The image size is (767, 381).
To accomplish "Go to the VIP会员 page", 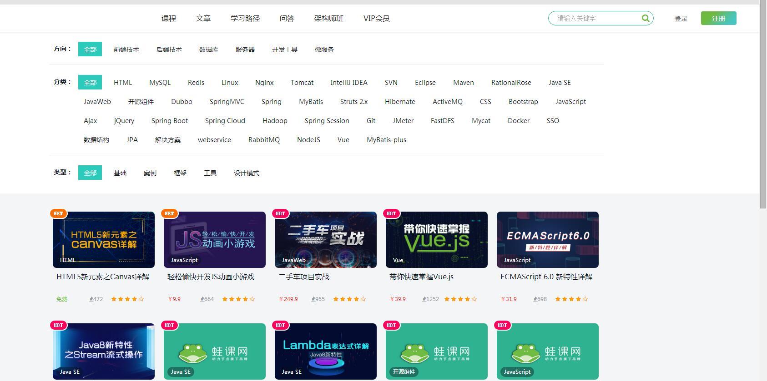I will (x=376, y=18).
